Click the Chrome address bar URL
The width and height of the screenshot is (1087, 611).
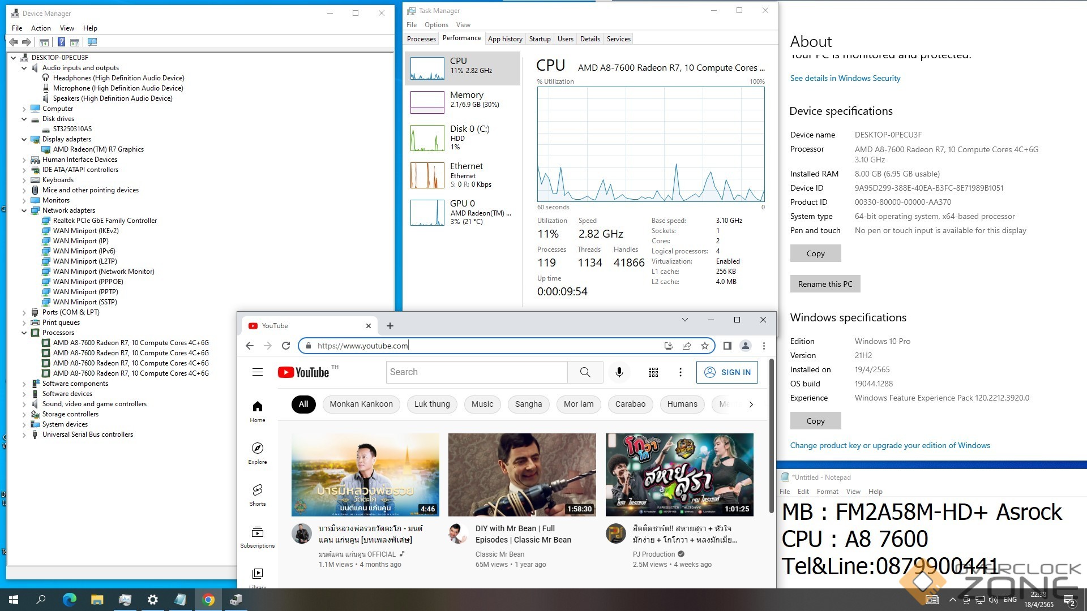point(362,346)
